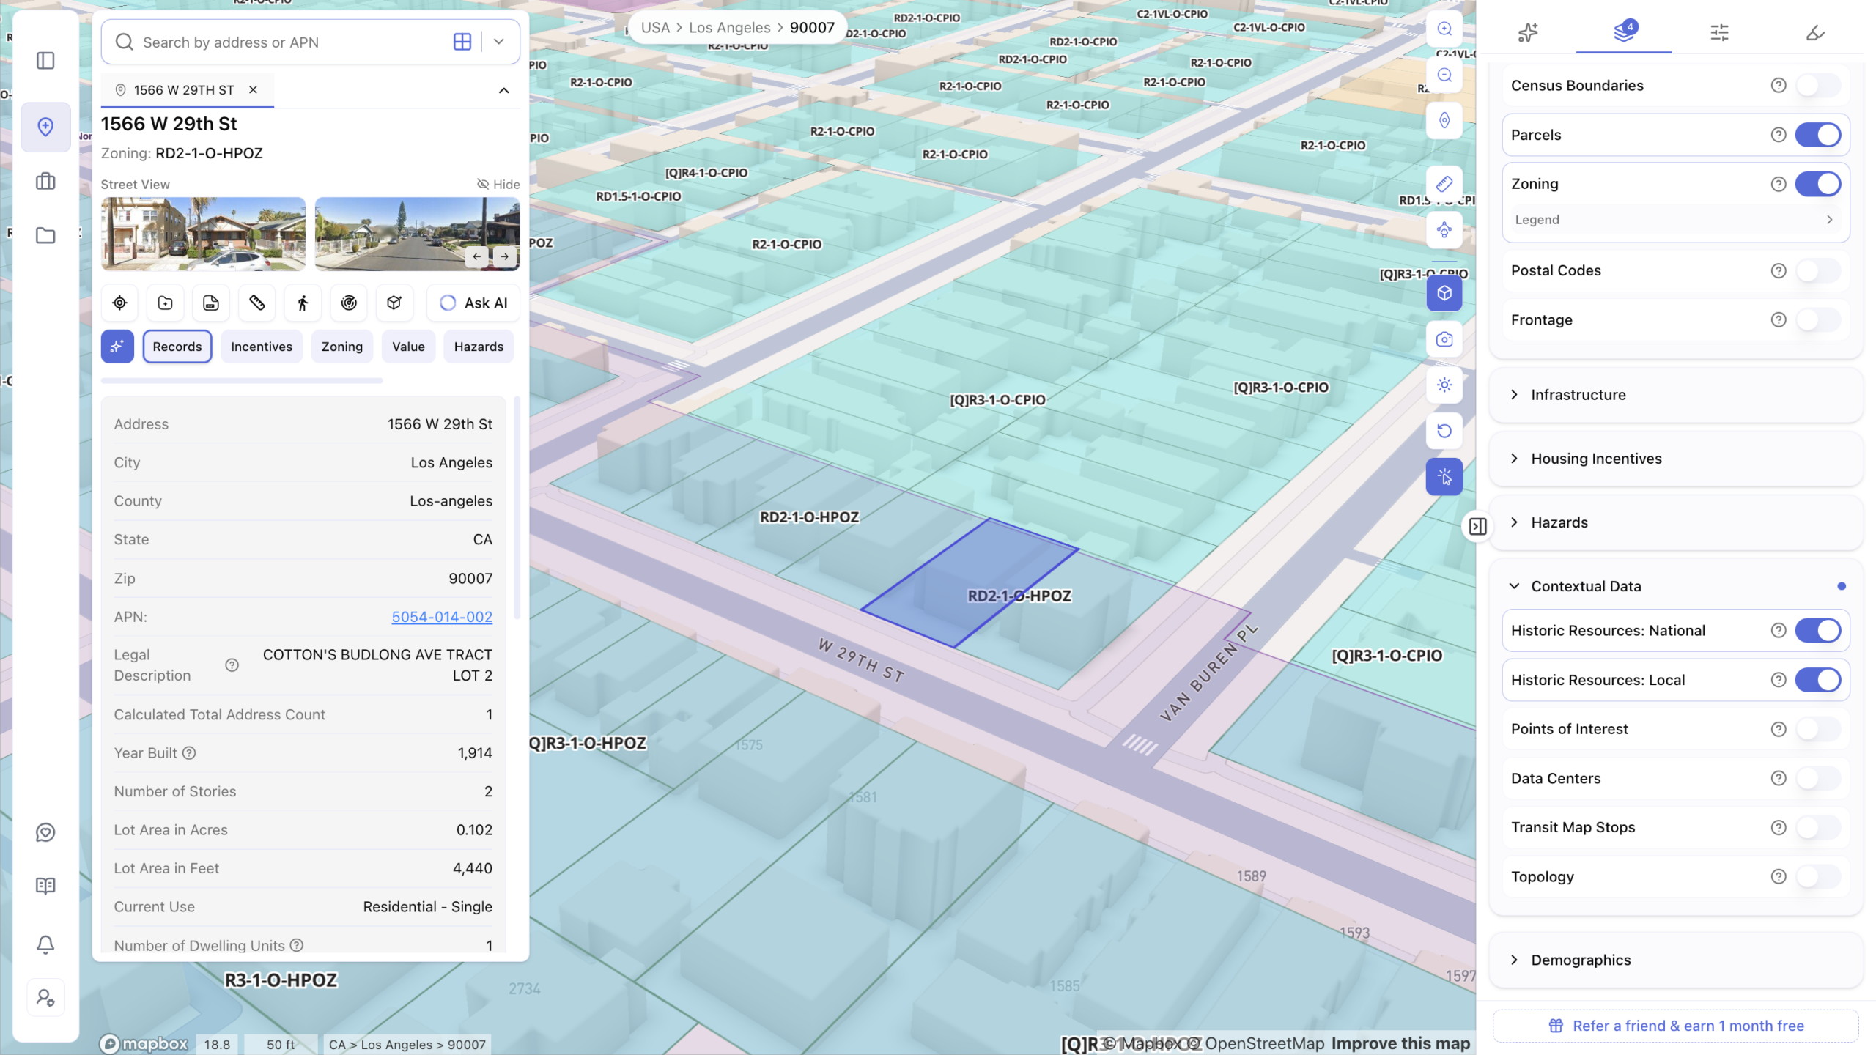Click the map zoom-in icon
Viewport: 1876px width, 1055px height.
(x=1444, y=29)
